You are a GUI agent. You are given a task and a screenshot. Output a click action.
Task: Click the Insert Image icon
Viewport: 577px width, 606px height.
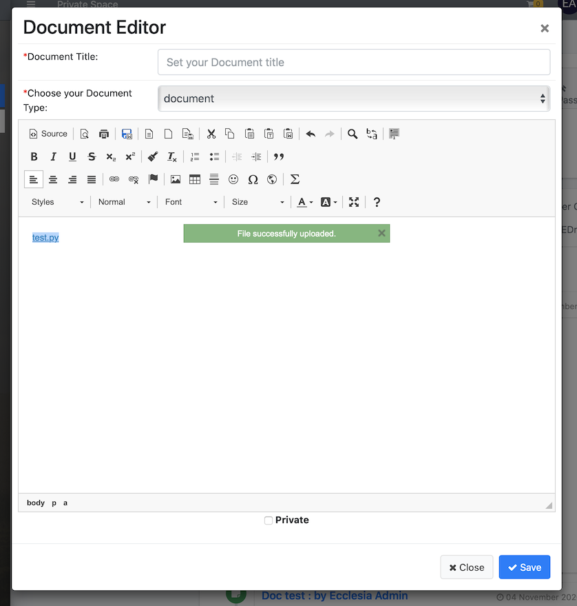tap(176, 179)
